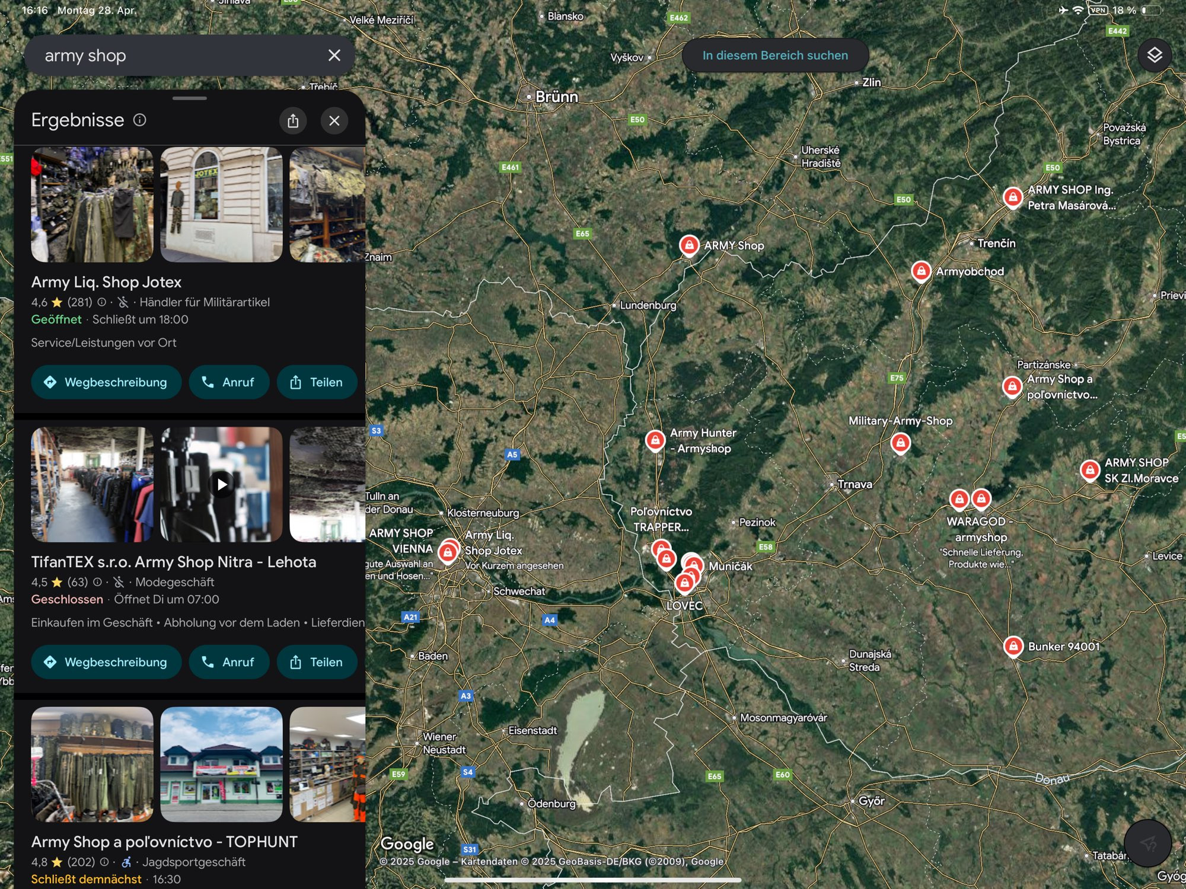This screenshot has width=1186, height=889.
Task: Share the results list
Action: point(293,120)
